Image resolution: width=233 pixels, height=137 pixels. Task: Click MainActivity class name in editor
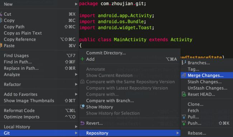(130, 40)
